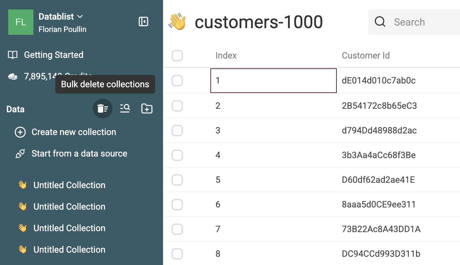The width and height of the screenshot is (460, 265).
Task: Click customer id 8aaa5d0CE9ee311
Action: coord(379,204)
